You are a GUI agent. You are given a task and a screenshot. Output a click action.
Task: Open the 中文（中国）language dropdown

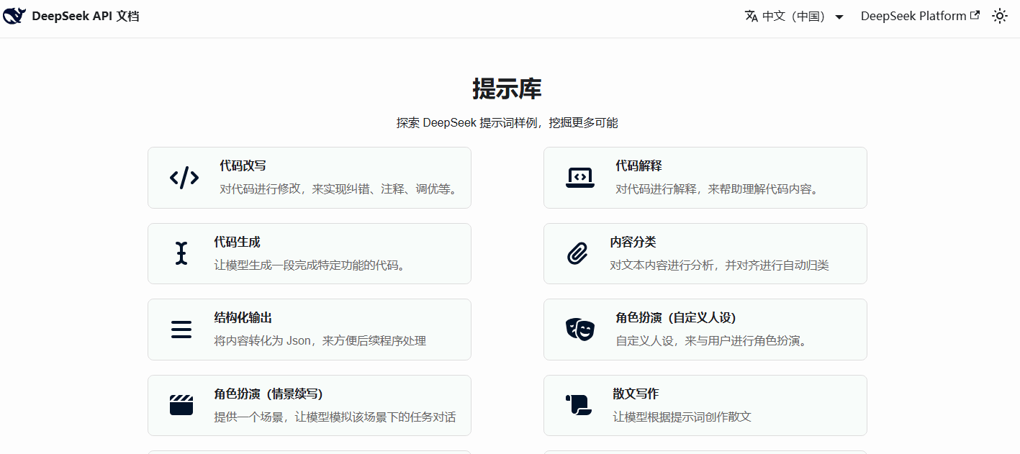793,16
